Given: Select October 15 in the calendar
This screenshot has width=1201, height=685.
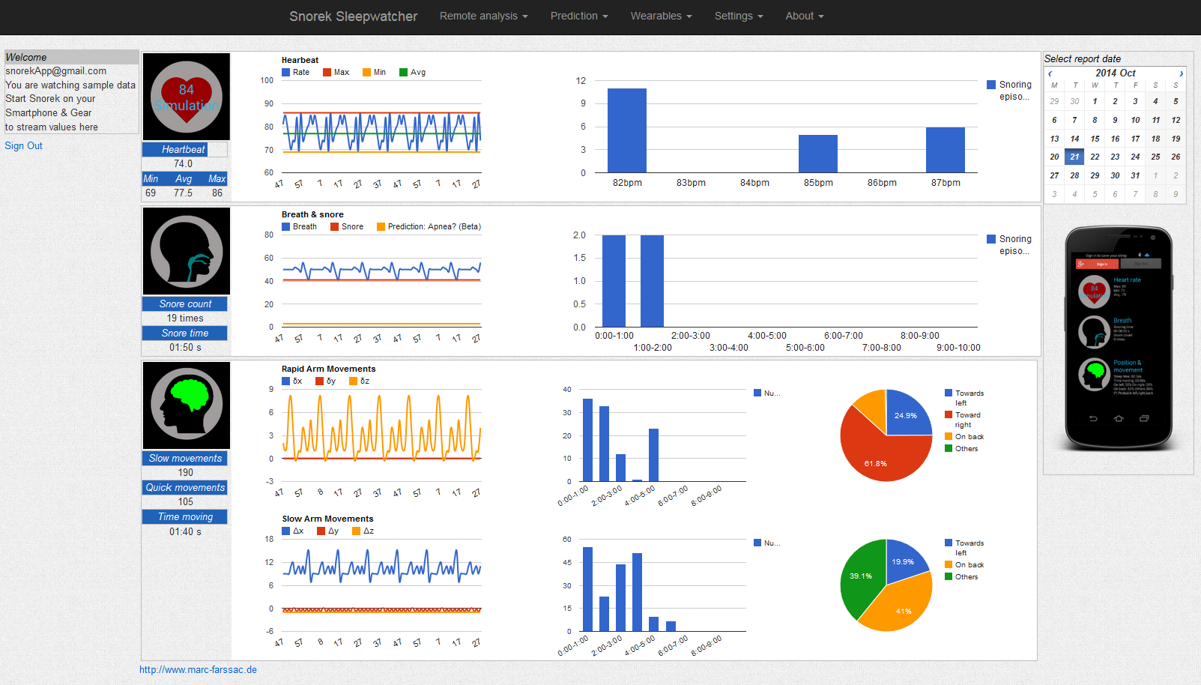Looking at the screenshot, I should pos(1095,139).
